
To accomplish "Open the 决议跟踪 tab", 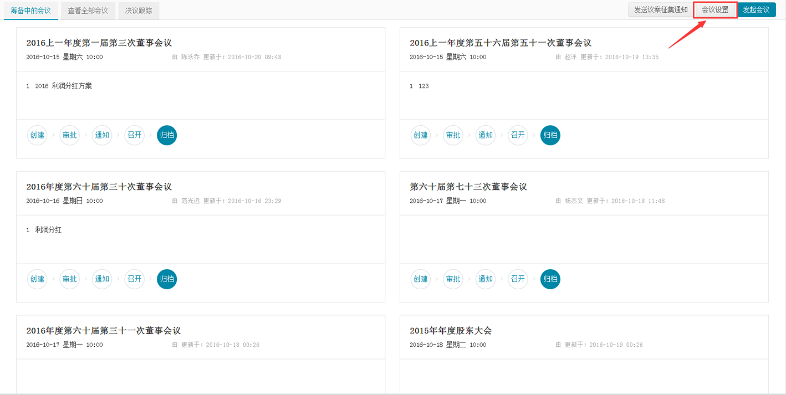I will tap(139, 11).
